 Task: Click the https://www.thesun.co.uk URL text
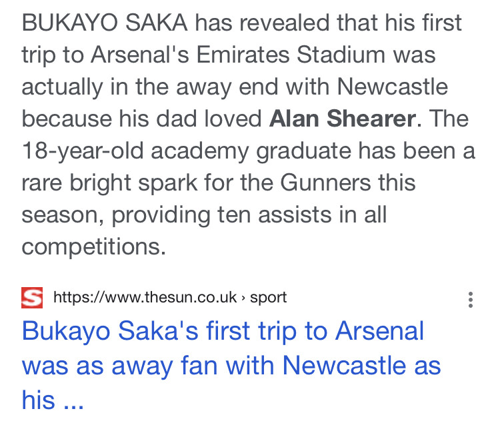(x=145, y=297)
